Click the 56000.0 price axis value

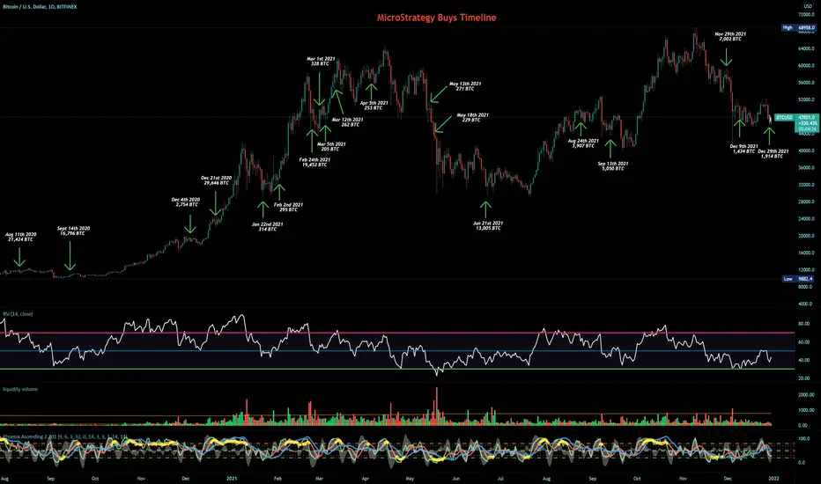(806, 83)
